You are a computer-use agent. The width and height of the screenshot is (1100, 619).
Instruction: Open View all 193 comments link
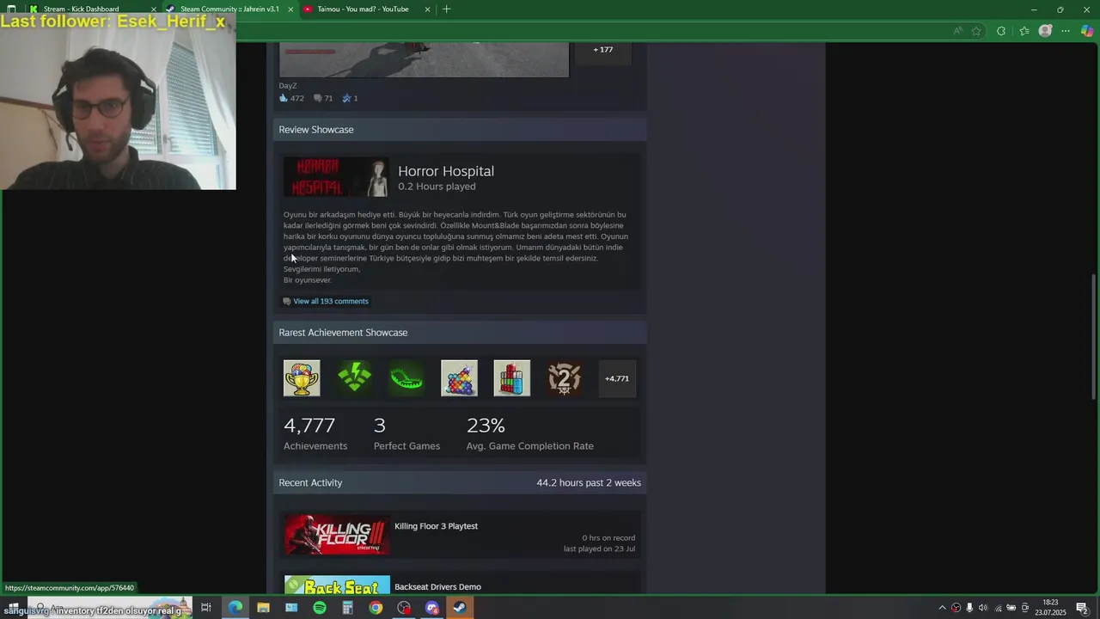(331, 301)
